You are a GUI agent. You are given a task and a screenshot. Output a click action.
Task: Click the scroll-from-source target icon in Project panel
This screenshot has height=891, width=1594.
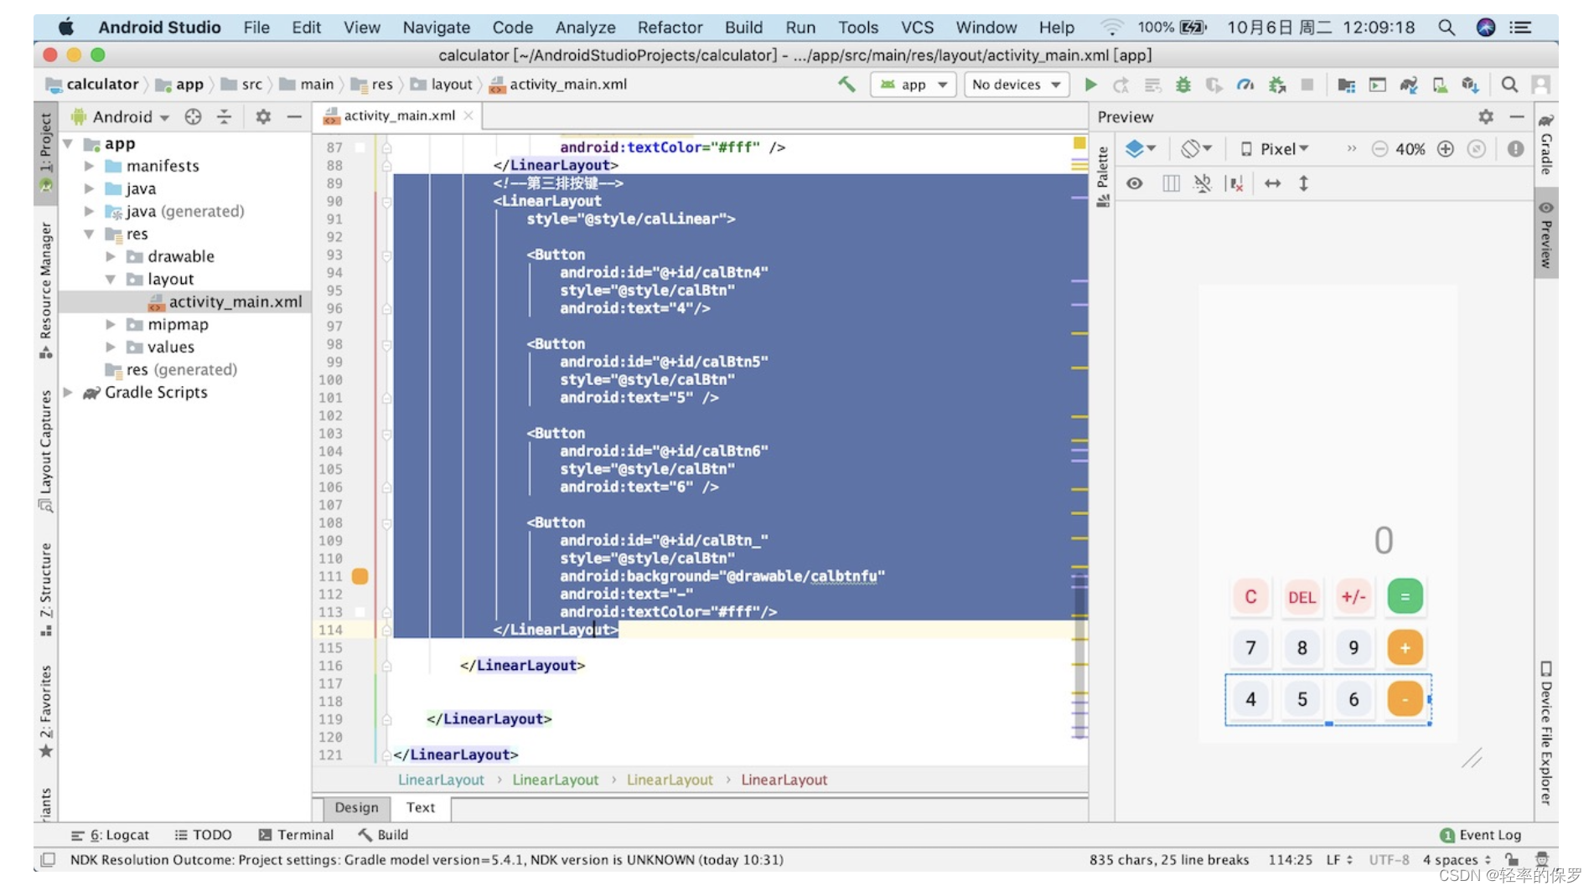coord(193,117)
